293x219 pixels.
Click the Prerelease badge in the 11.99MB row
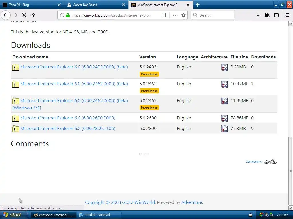coord(149,108)
